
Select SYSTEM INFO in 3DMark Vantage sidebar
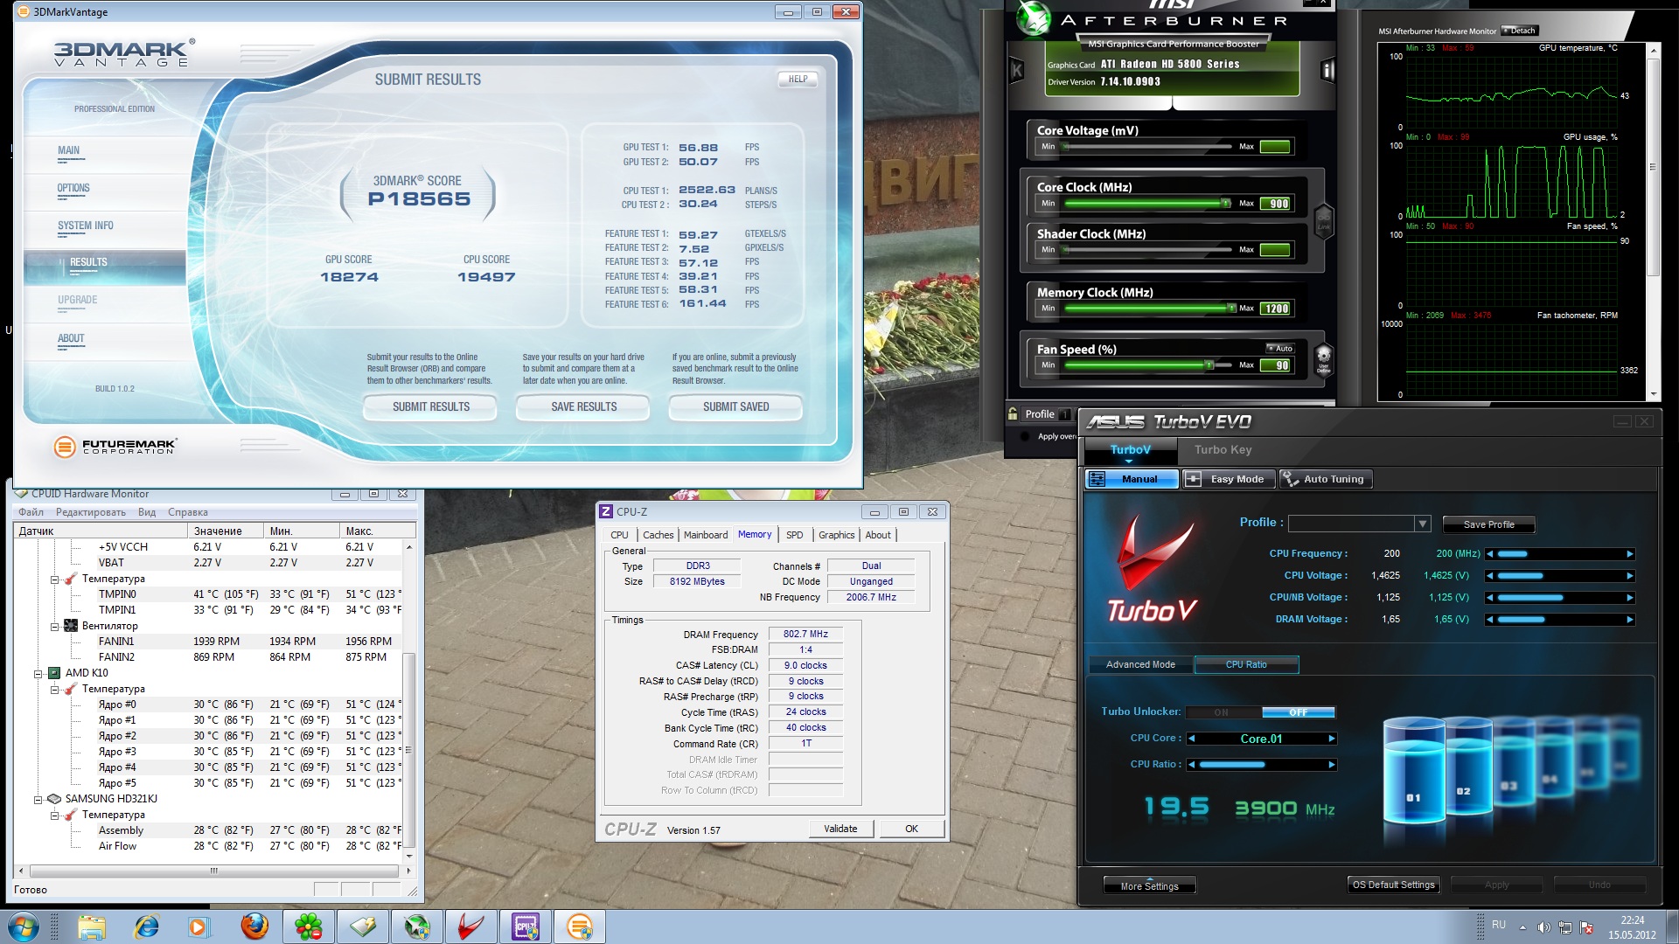coord(86,226)
